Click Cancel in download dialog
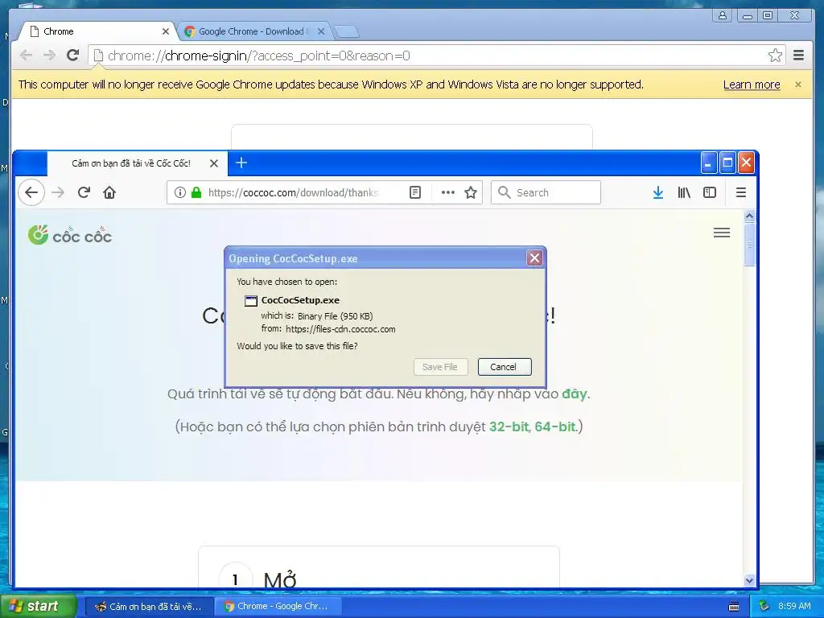This screenshot has width=824, height=618. (x=504, y=367)
